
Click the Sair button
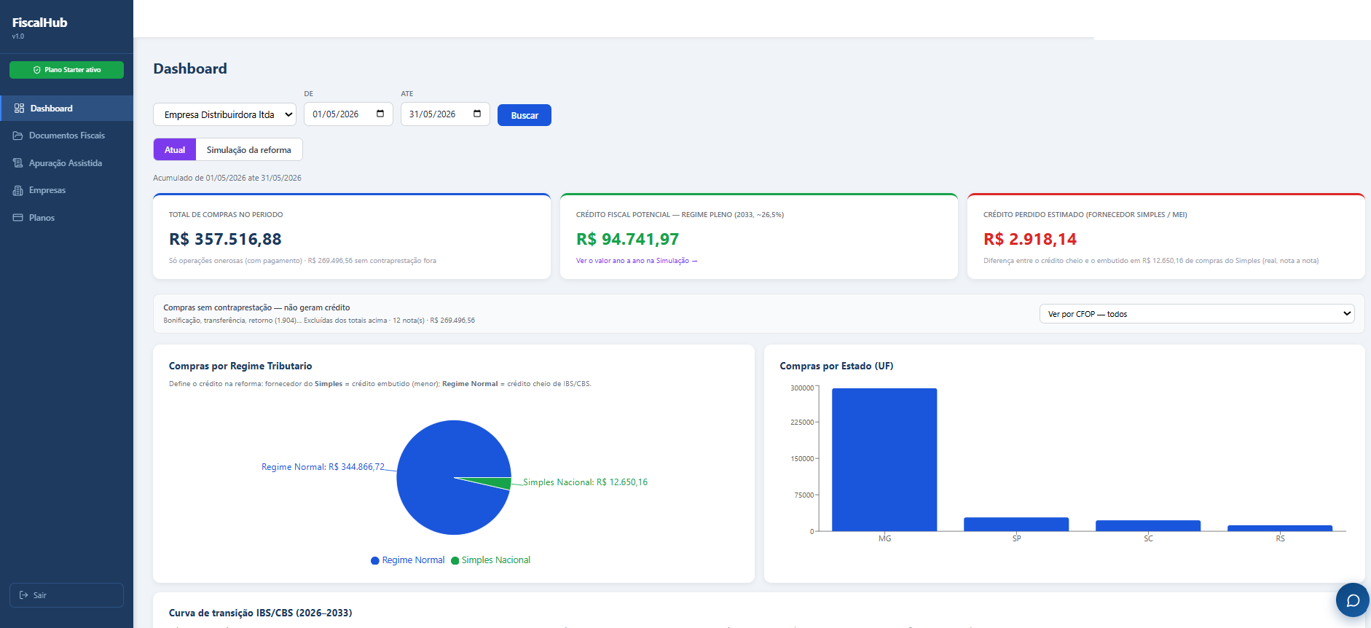pos(66,595)
